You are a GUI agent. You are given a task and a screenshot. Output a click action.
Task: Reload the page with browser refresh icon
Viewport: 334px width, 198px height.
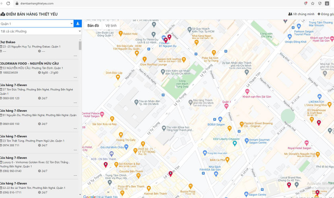(8, 3)
